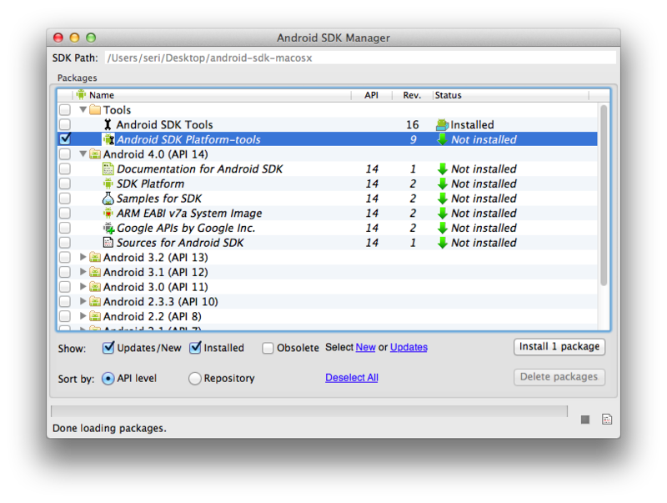667x503 pixels.
Task: Click the Android 3.1 (API 12) folder icon
Action: (x=95, y=272)
